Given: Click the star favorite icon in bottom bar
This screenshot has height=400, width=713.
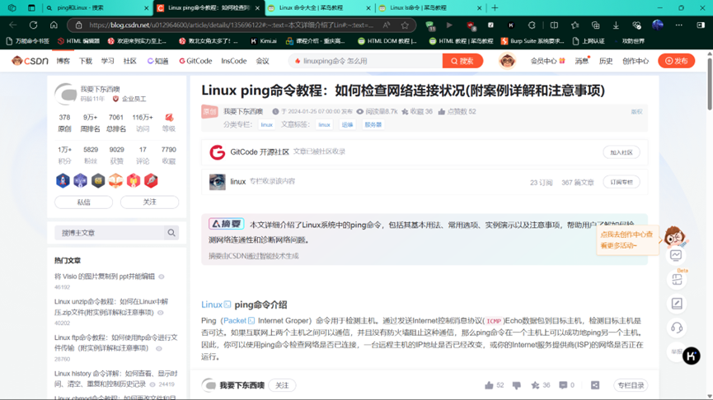Looking at the screenshot, I should tap(536, 385).
